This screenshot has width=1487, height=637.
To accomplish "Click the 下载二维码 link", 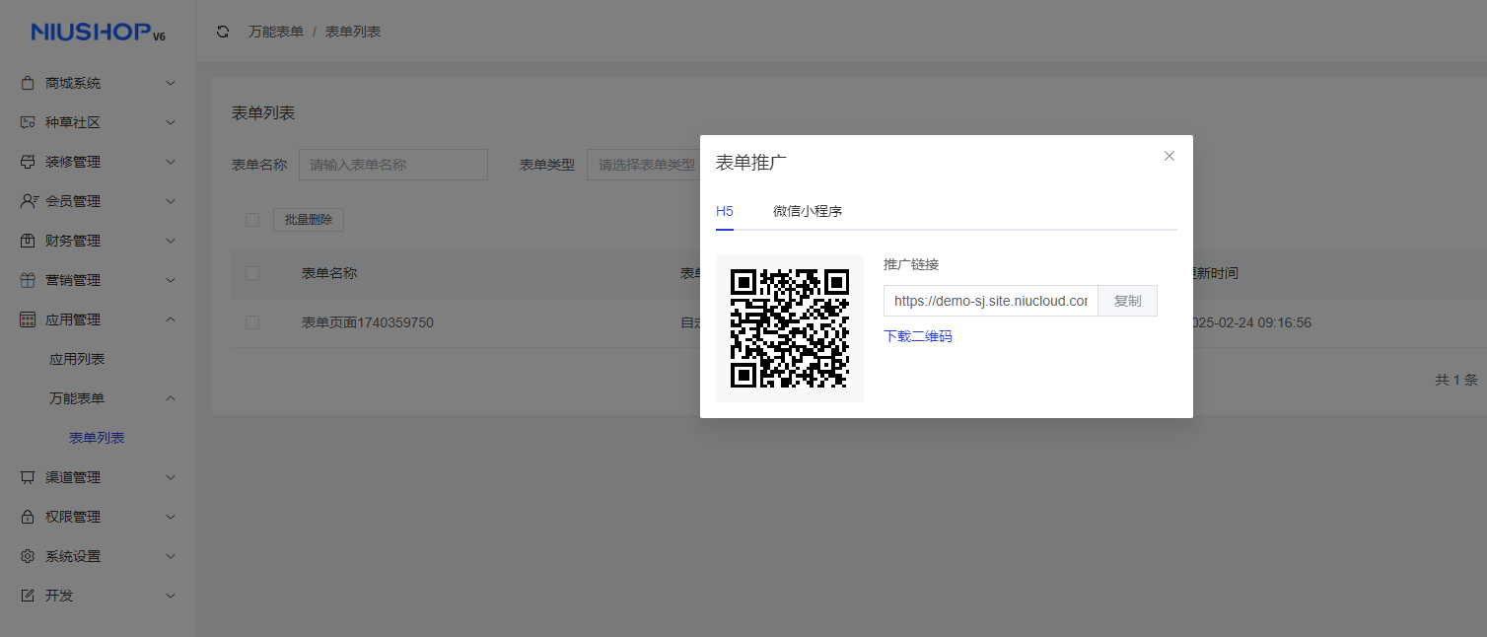I will [918, 336].
